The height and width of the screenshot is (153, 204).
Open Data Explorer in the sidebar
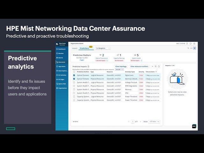point(62,71)
